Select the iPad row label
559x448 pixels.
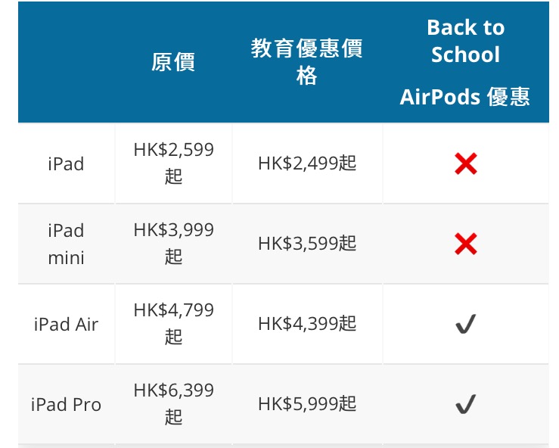tap(67, 164)
